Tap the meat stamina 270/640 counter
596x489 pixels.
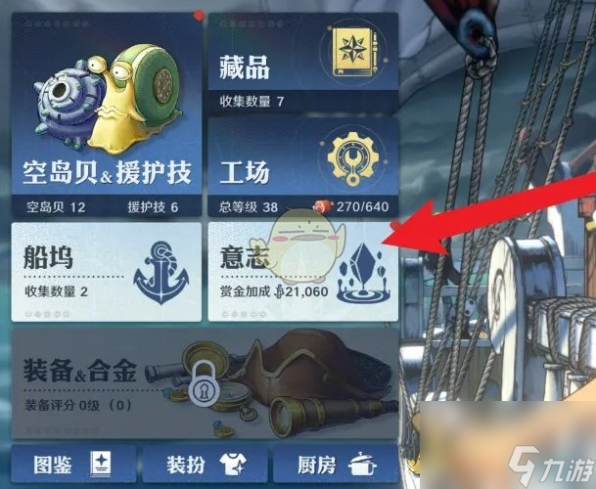point(350,206)
